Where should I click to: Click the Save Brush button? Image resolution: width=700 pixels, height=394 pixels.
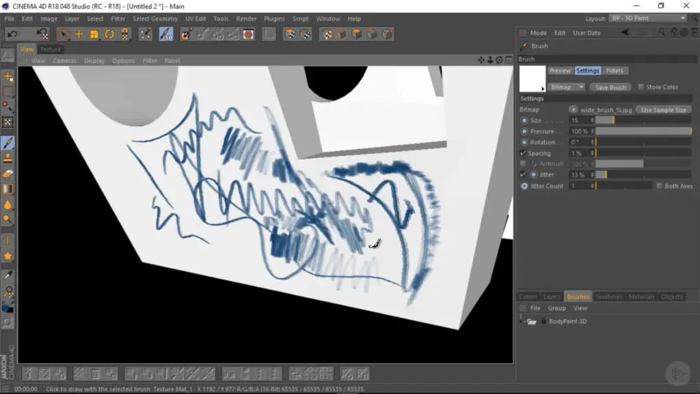[x=610, y=87]
